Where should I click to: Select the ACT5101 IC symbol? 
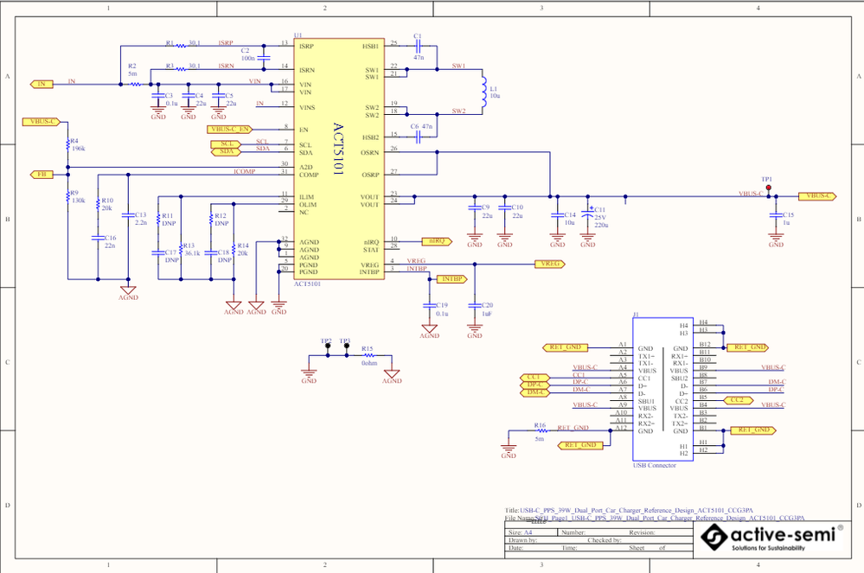click(x=337, y=156)
